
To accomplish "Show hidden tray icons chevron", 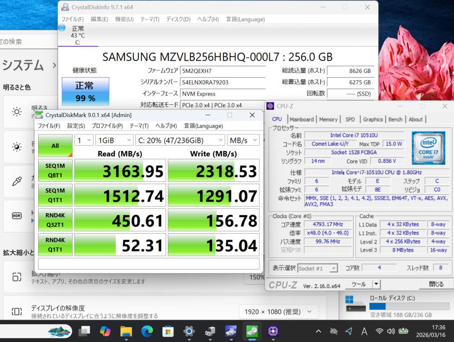I will pyautogui.click(x=319, y=331).
